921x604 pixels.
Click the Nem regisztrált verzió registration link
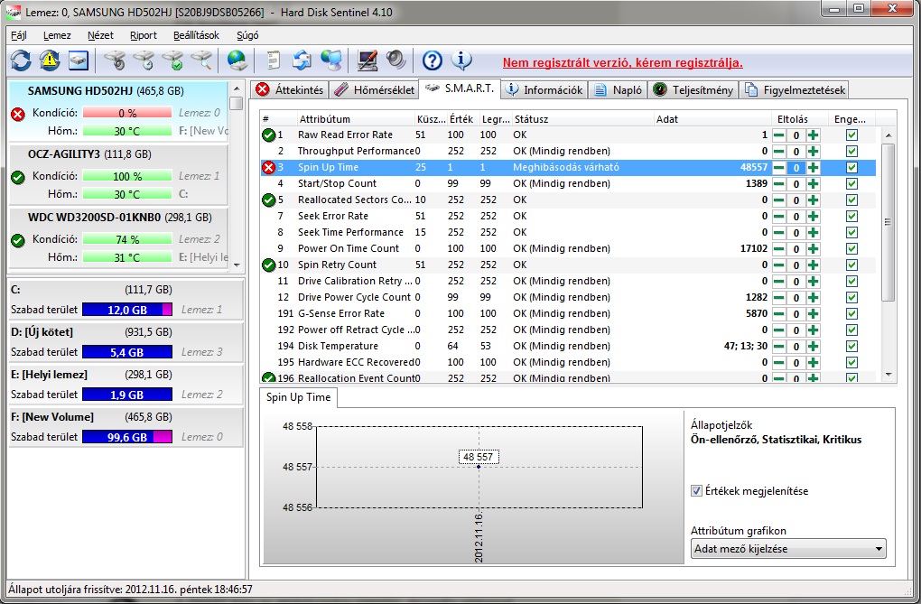pyautogui.click(x=623, y=62)
